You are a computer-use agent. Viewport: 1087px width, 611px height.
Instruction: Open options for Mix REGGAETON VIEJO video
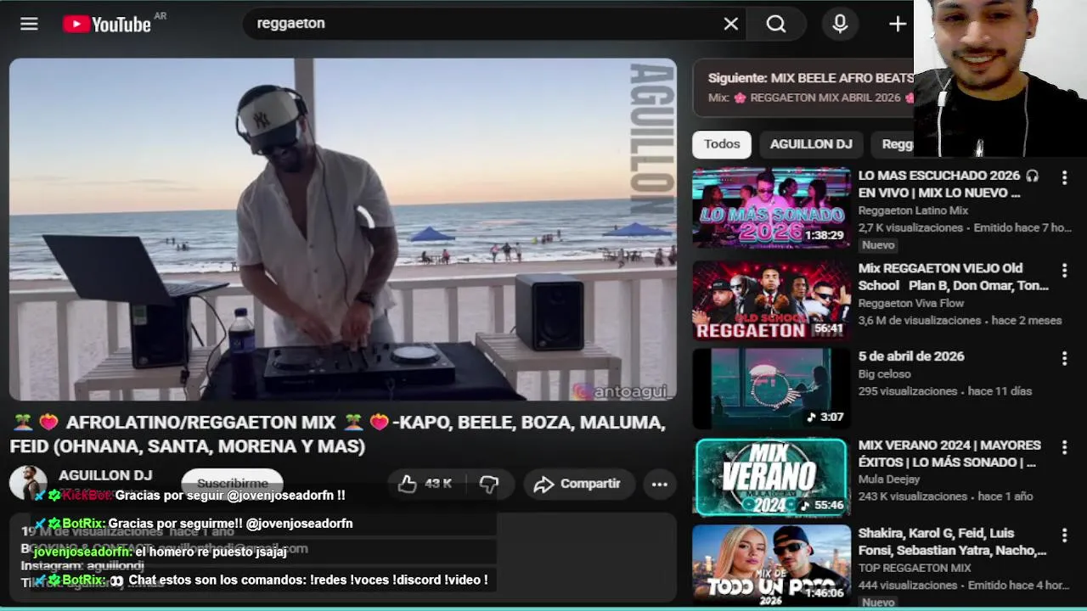coord(1064,270)
